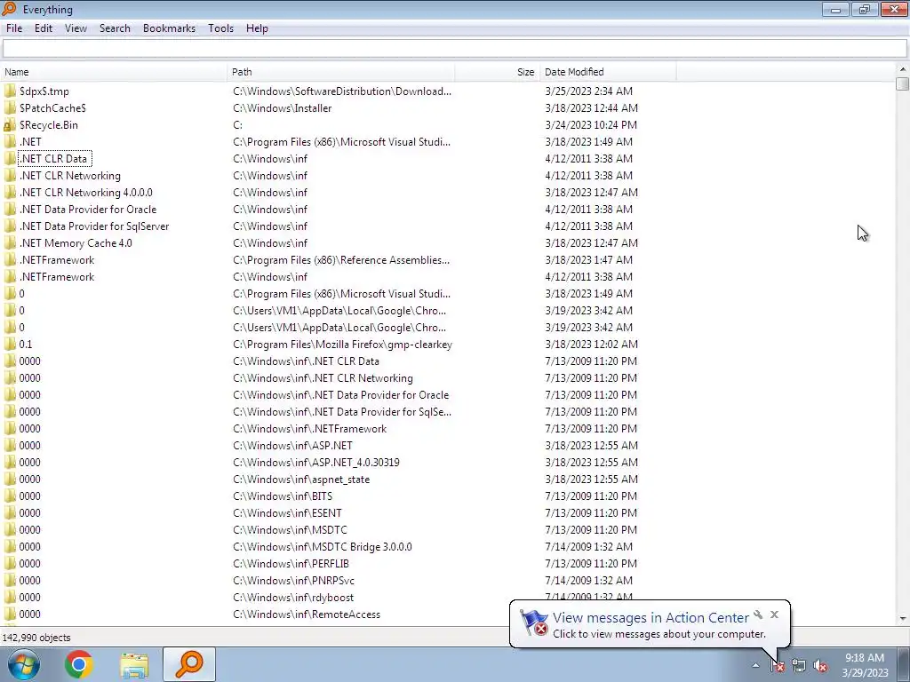The height and width of the screenshot is (682, 910).
Task: Click the network tray icon
Action: point(799,666)
